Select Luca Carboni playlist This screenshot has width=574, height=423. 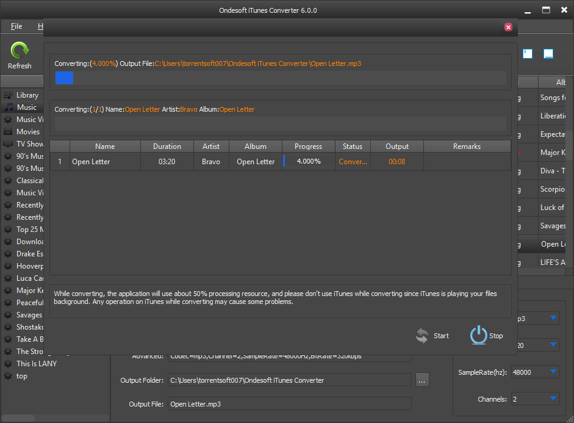[x=30, y=278]
